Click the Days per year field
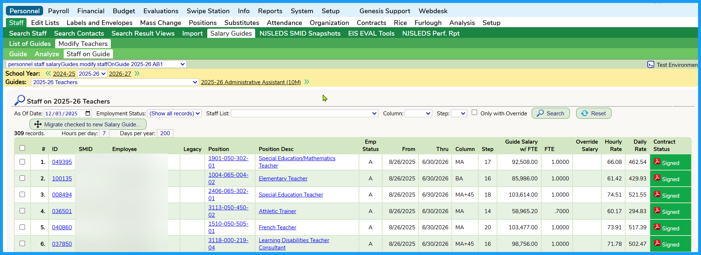Image resolution: width=701 pixels, height=255 pixels. 165,133
